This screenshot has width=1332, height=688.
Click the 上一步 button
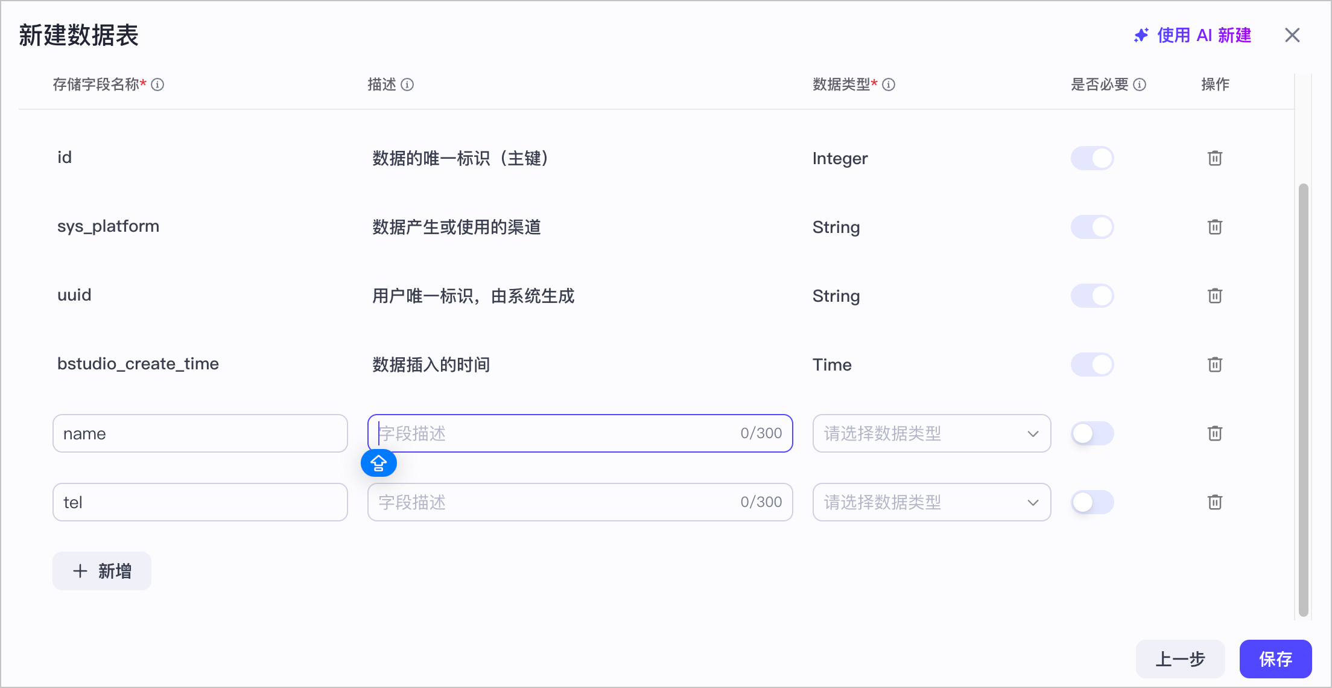click(1180, 658)
